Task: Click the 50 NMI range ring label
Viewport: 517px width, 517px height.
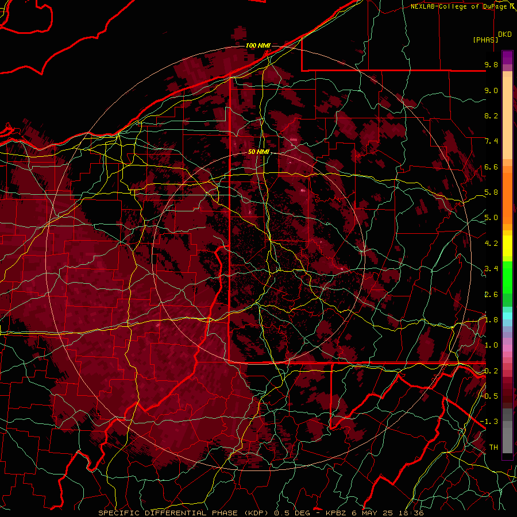Action: [x=258, y=152]
